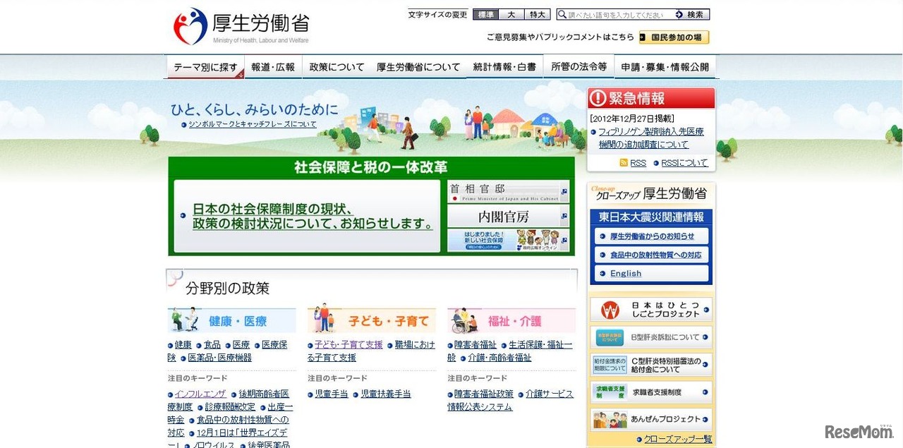
Task: Open the 子ども・子育て category heading
Action: pyautogui.click(x=389, y=321)
